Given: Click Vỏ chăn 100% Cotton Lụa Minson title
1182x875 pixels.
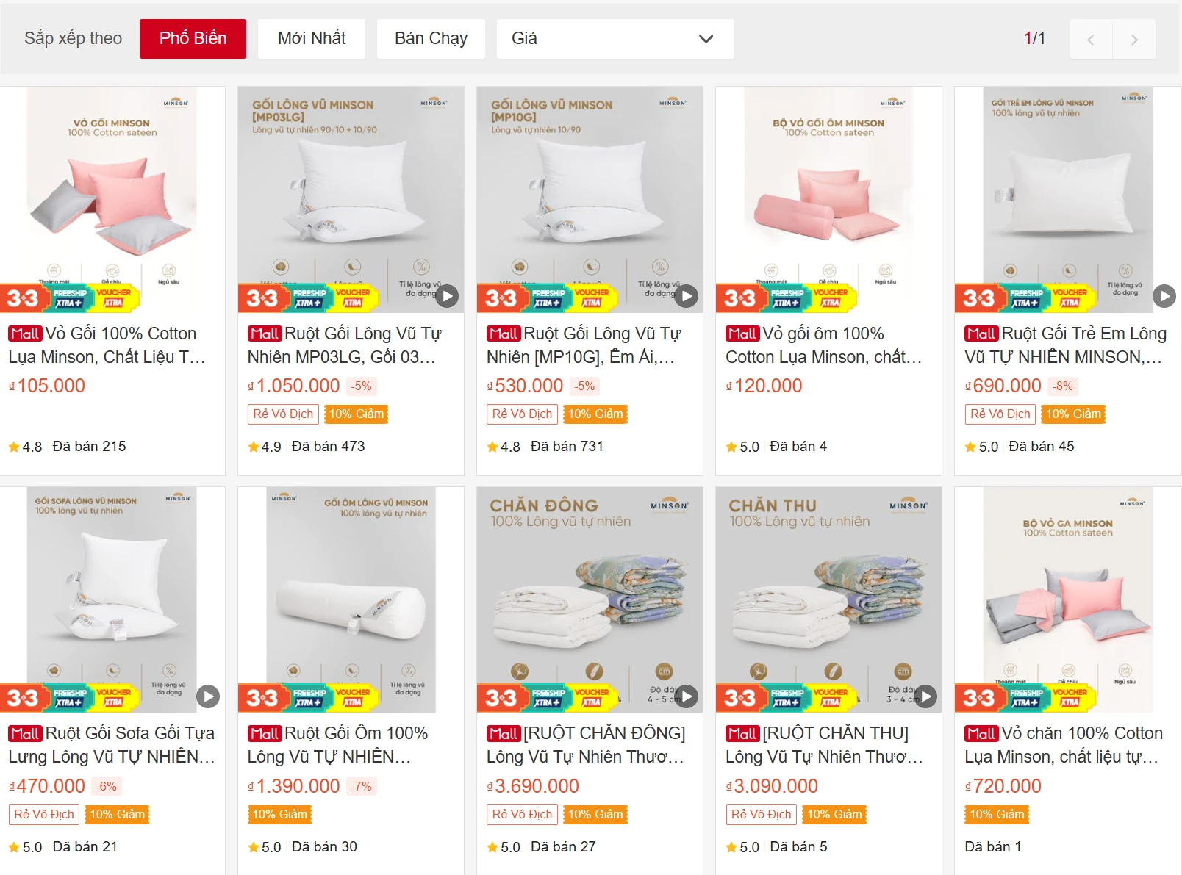Looking at the screenshot, I should coord(1063,745).
